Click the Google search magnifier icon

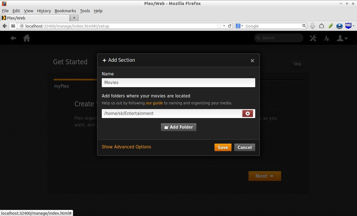pyautogui.click(x=304, y=26)
